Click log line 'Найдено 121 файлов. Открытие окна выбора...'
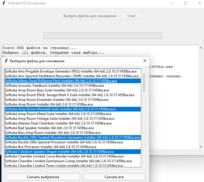The height and width of the screenshot is (182, 204). (53, 53)
